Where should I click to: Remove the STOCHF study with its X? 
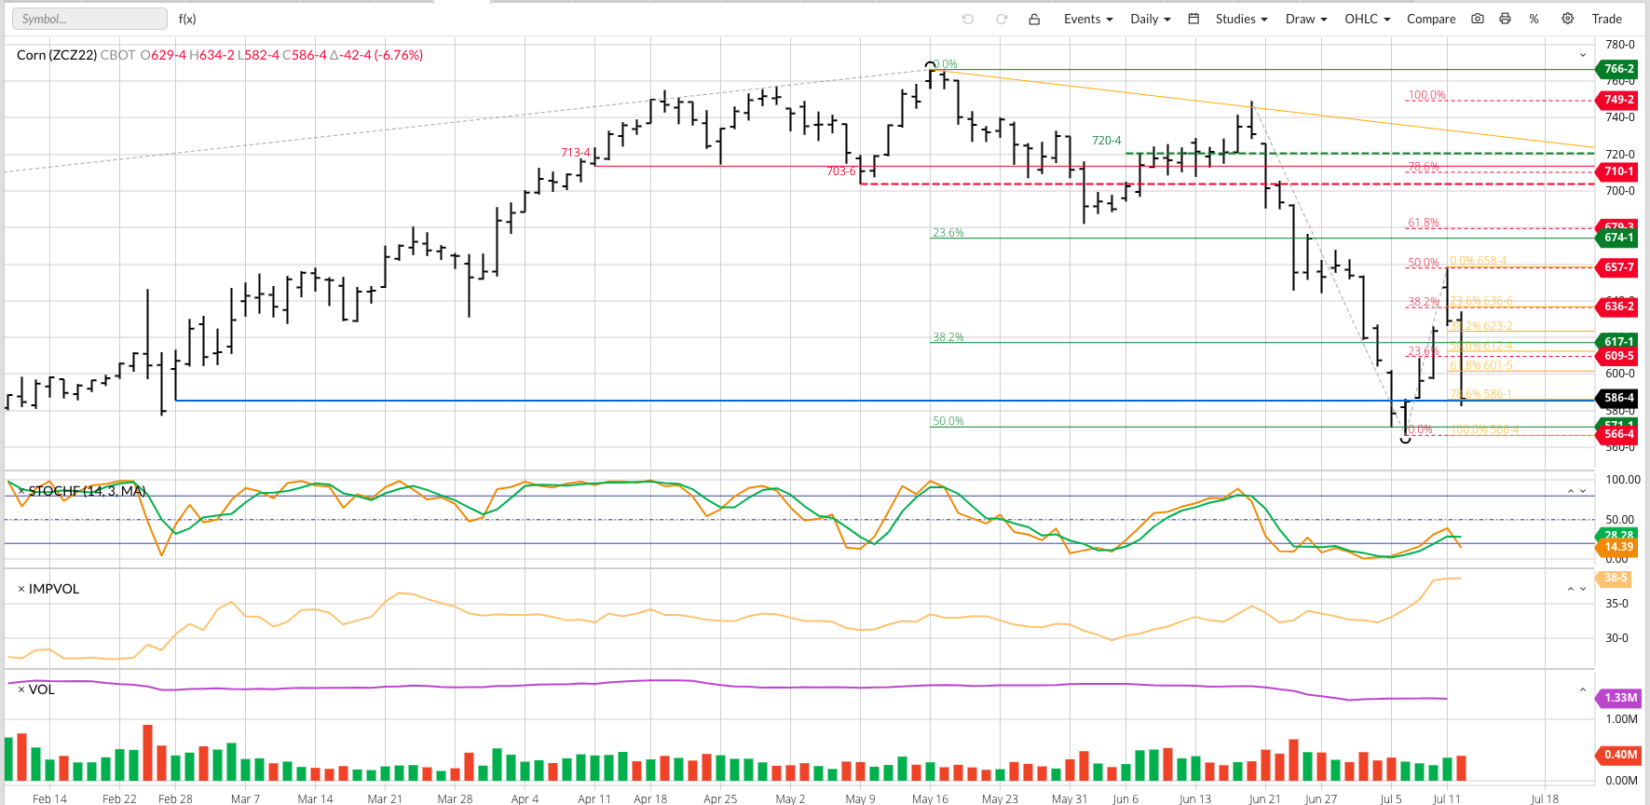click(x=21, y=491)
